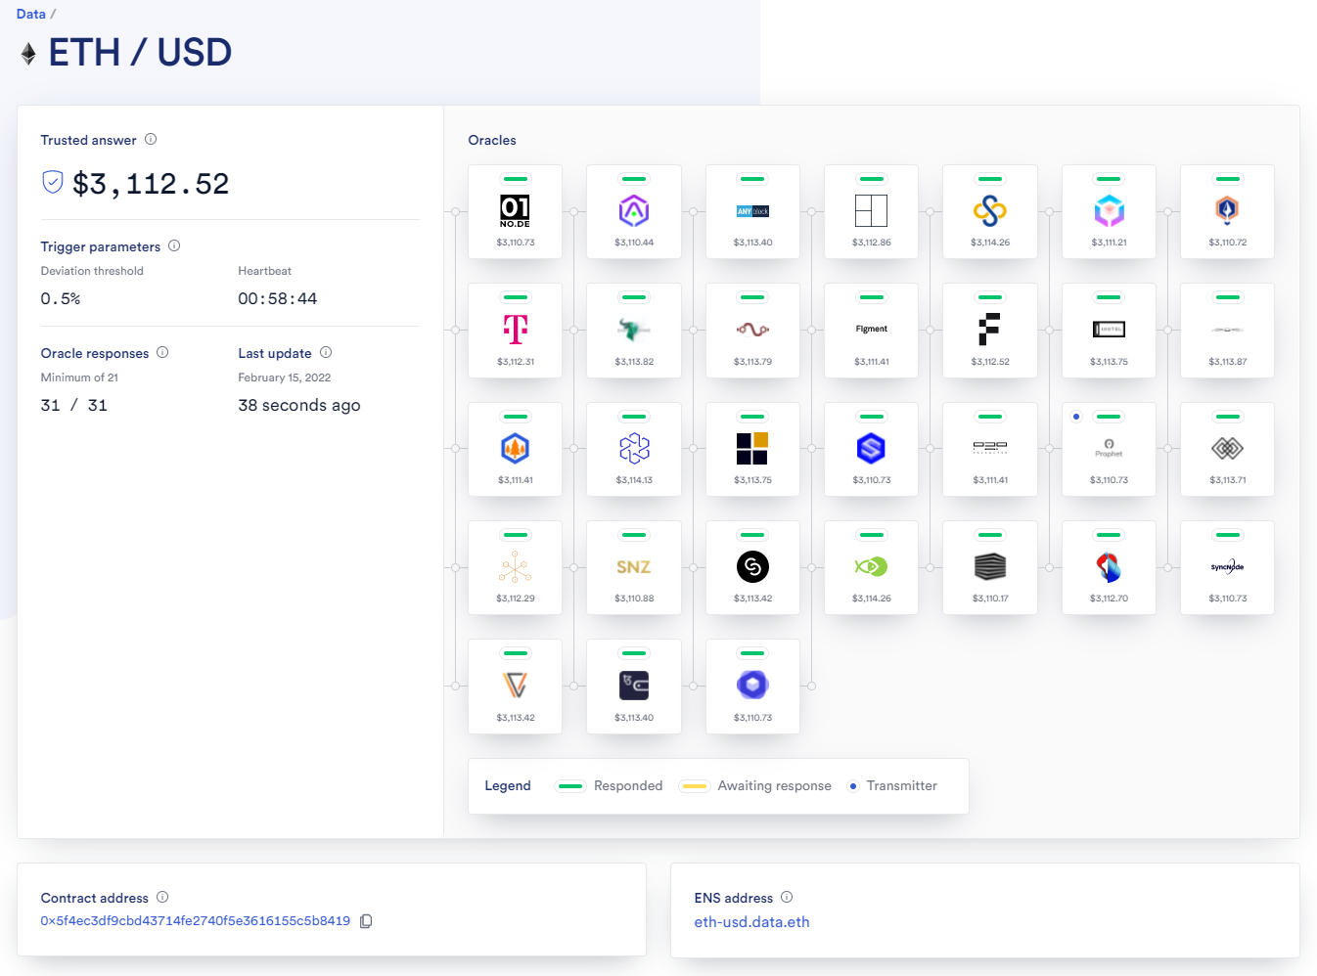Click the SyncNode oracle logo
Screen dimensions: 1317x976
(1227, 567)
